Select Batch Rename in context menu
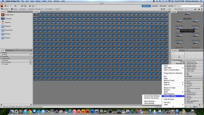204x115 pixels. pyautogui.click(x=173, y=94)
